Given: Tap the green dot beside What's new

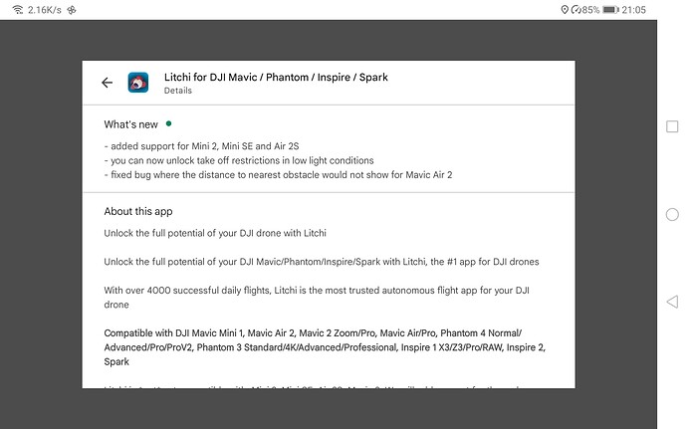Looking at the screenshot, I should click(168, 123).
